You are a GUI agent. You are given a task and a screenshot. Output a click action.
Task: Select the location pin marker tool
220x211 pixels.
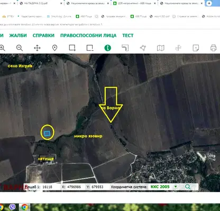point(54,48)
